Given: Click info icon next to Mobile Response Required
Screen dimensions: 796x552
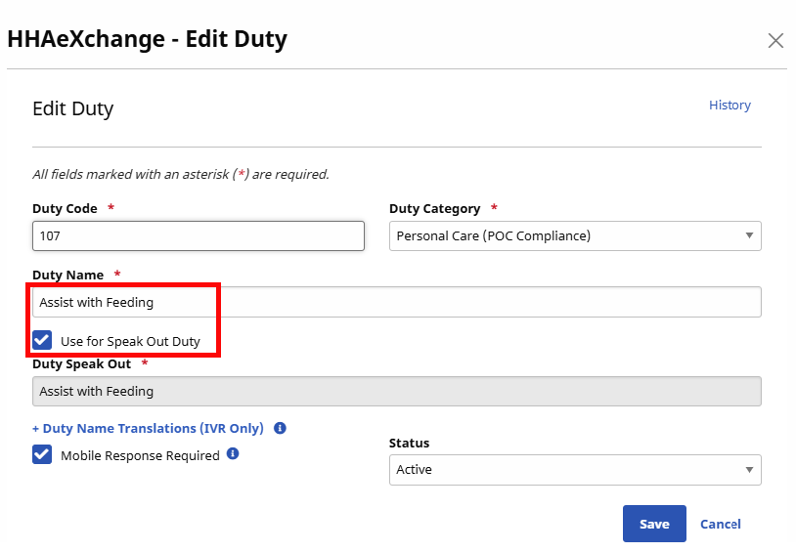Looking at the screenshot, I should (x=233, y=454).
